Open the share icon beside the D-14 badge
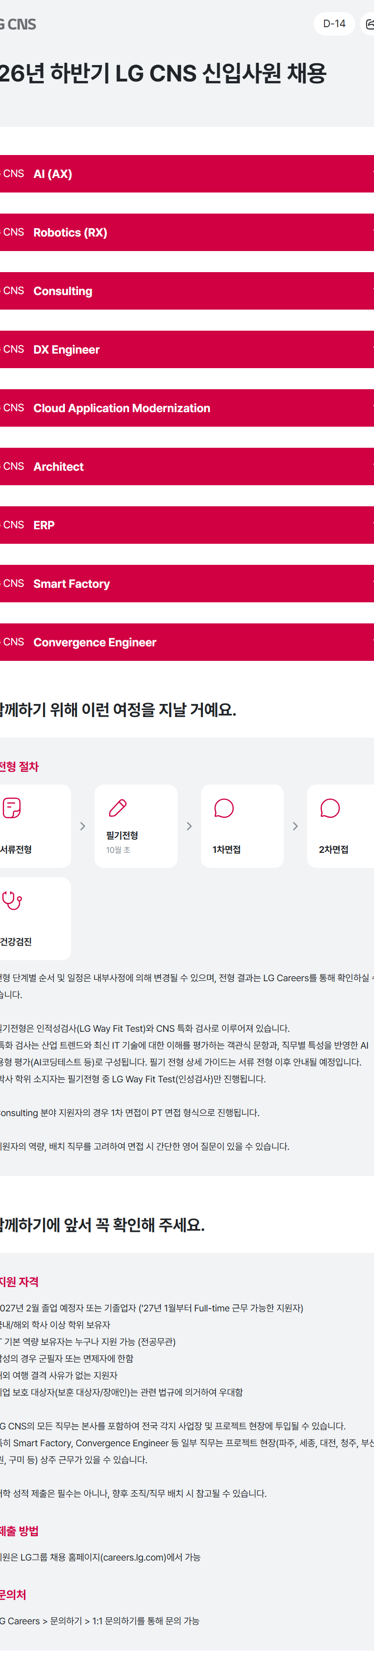374x1658 pixels. pos(369,24)
